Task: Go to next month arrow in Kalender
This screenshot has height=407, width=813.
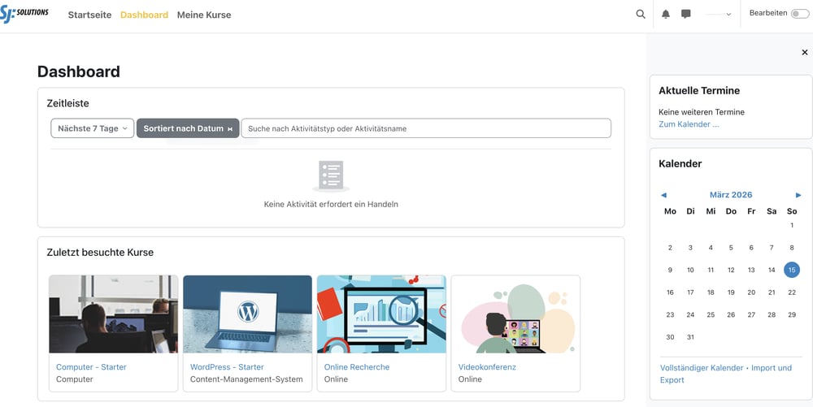Action: (x=798, y=195)
